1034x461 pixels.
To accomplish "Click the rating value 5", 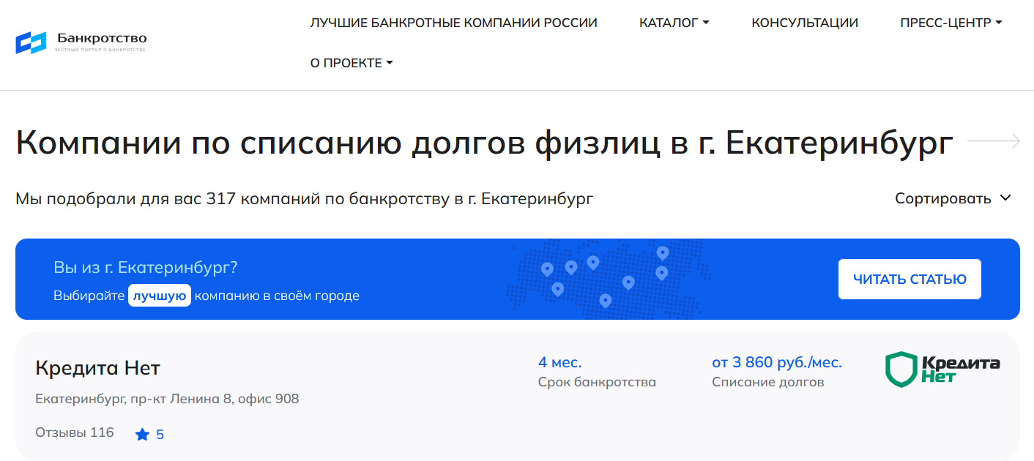I will click(160, 435).
